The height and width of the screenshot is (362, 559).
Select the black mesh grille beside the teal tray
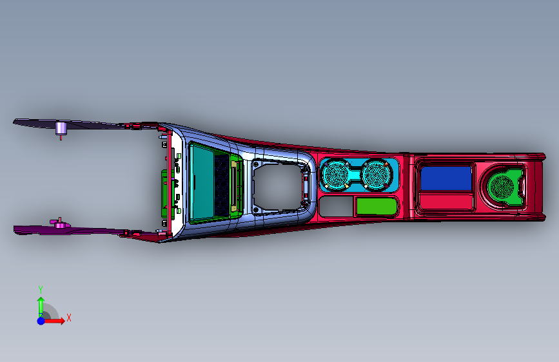point(222,186)
